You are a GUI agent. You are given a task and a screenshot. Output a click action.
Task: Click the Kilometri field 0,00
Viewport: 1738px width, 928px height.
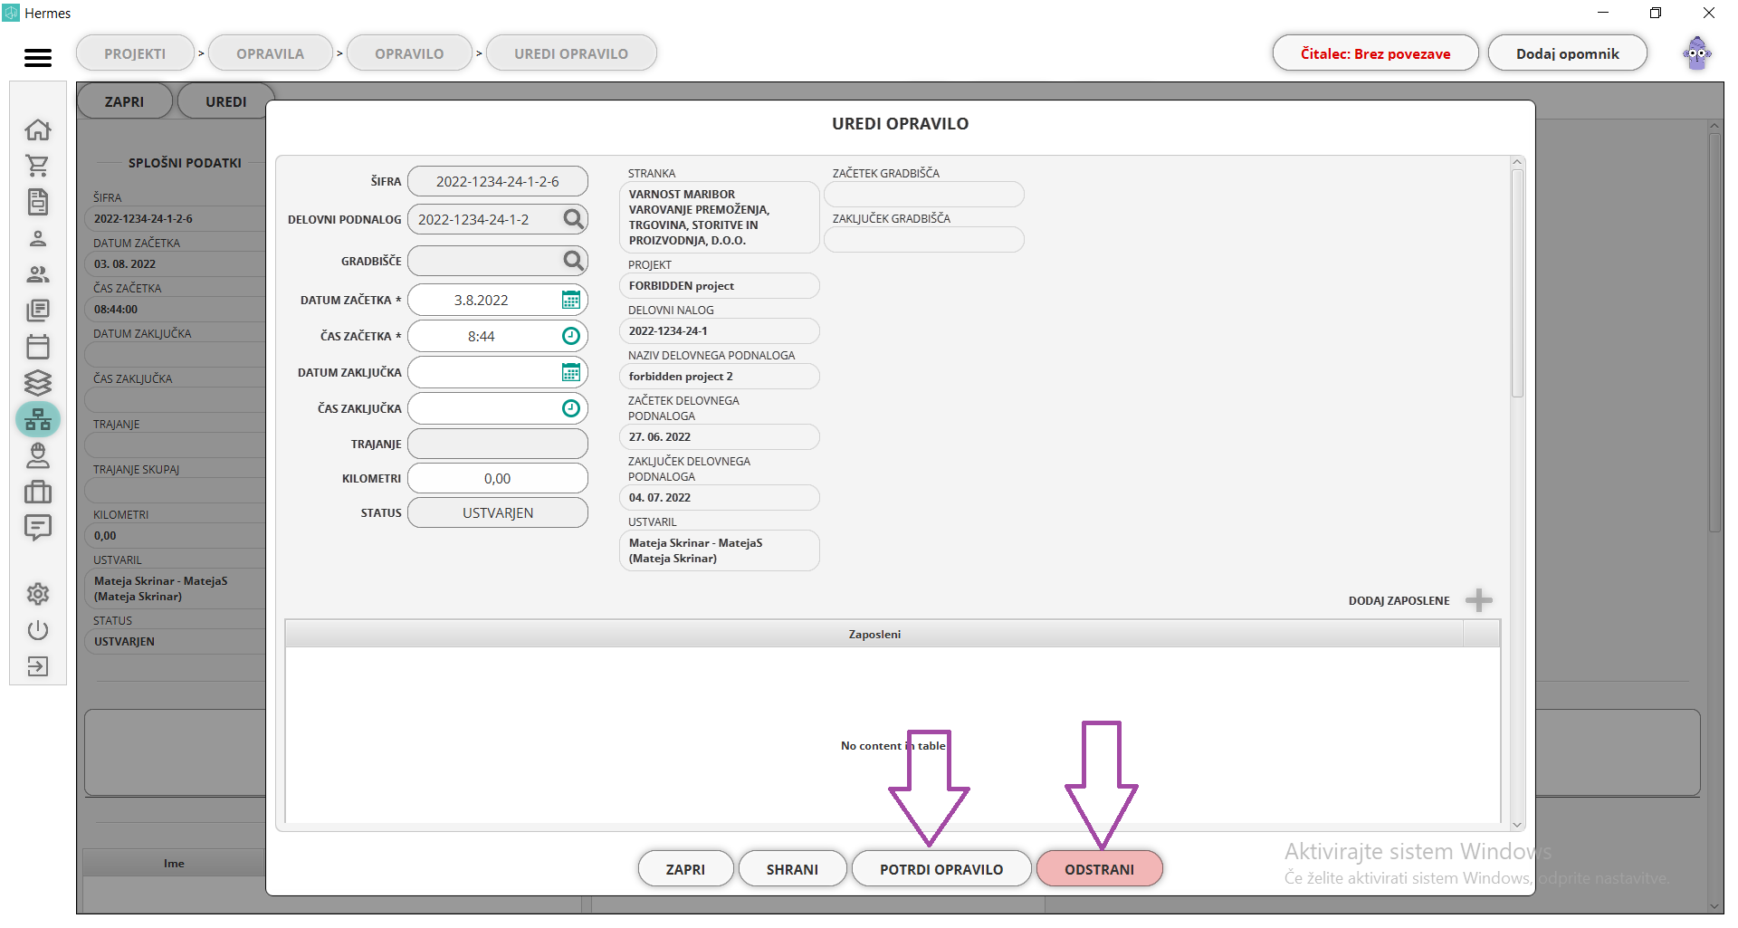pyautogui.click(x=498, y=478)
